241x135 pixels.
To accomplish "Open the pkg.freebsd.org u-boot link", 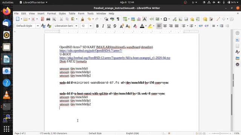I will 115,58.
